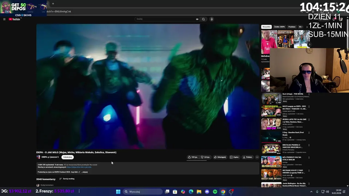
Task: Open the YouTube hamburger guide menu
Action: pos(4,19)
